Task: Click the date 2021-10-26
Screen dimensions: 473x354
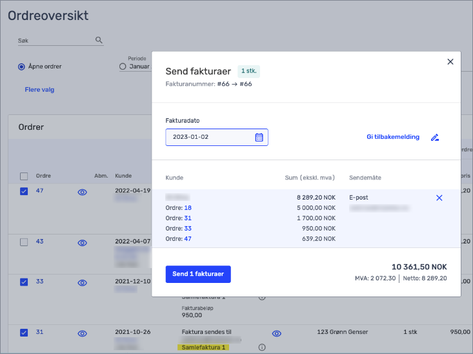Action: point(133,332)
